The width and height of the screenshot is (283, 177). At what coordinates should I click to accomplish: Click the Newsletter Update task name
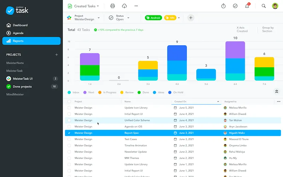pos(135,152)
